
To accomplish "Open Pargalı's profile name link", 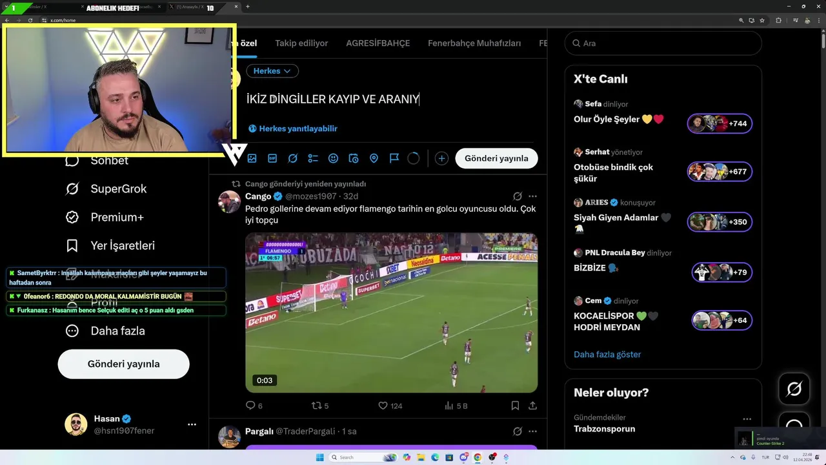I will point(259,431).
